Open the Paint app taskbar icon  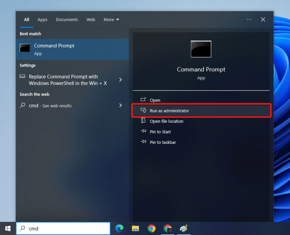[184, 228]
